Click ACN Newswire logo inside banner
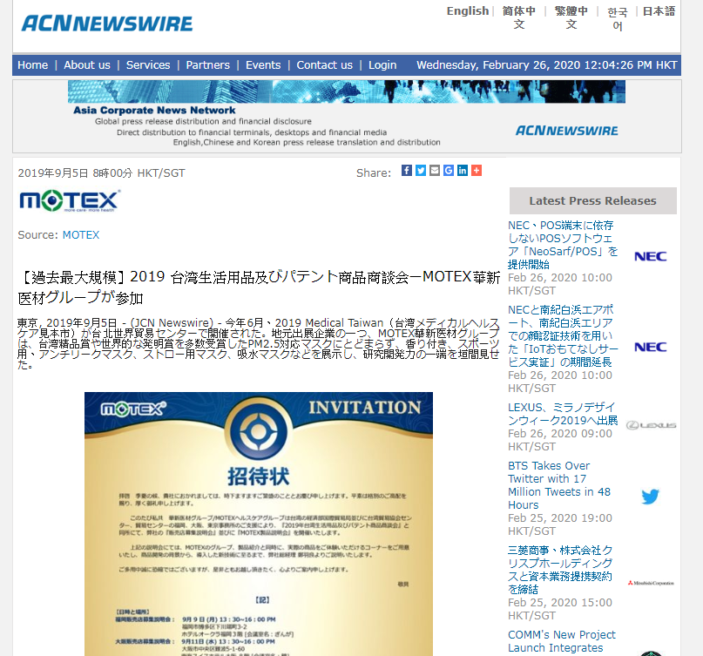This screenshot has height=656, width=703. [x=567, y=131]
